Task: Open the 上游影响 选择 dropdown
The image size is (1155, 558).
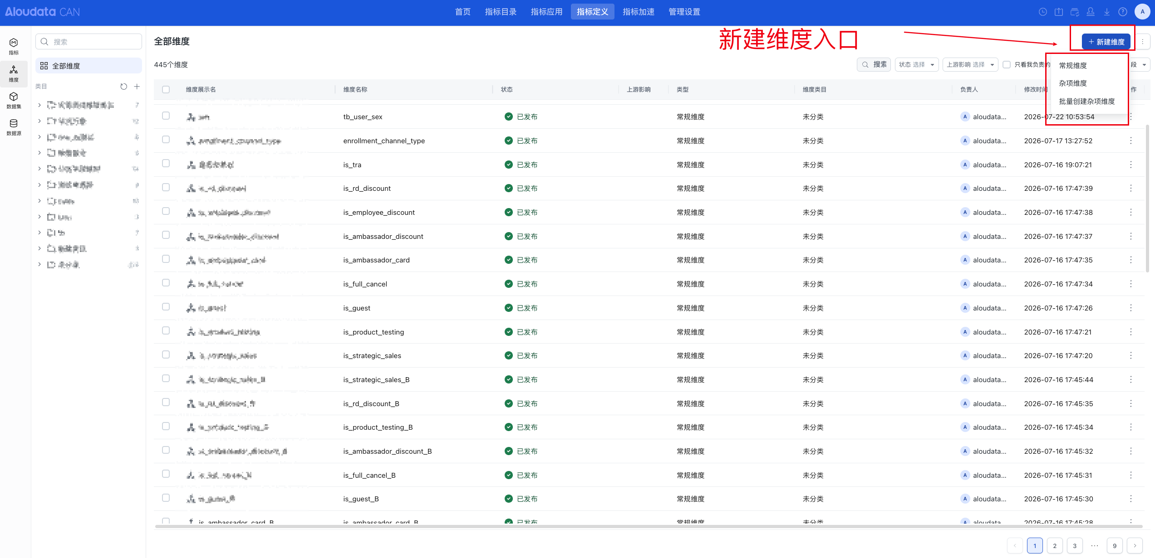Action: coord(970,65)
